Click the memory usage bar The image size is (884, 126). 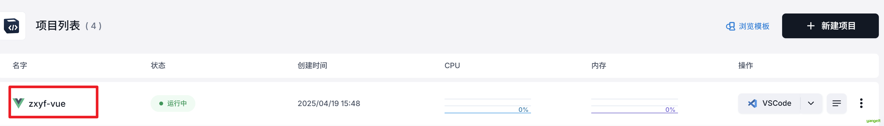pyautogui.click(x=634, y=106)
